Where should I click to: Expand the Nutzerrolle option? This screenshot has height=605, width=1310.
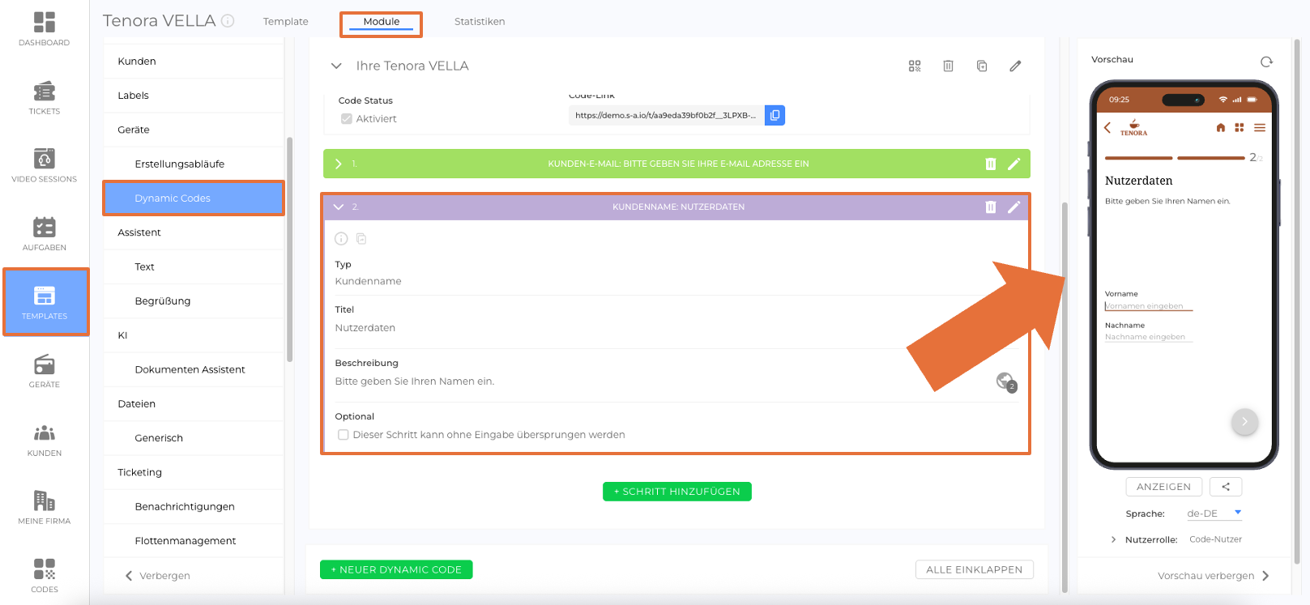(x=1113, y=539)
